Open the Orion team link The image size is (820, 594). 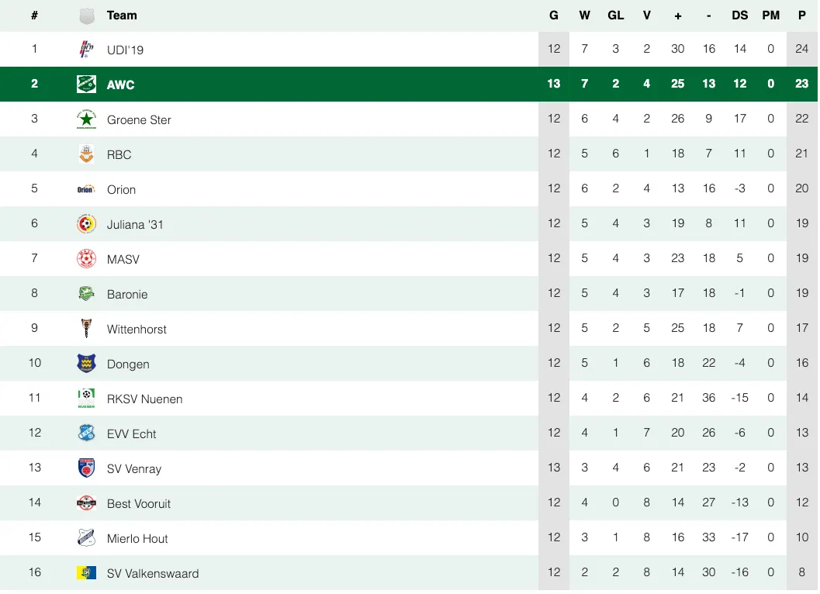(x=121, y=189)
